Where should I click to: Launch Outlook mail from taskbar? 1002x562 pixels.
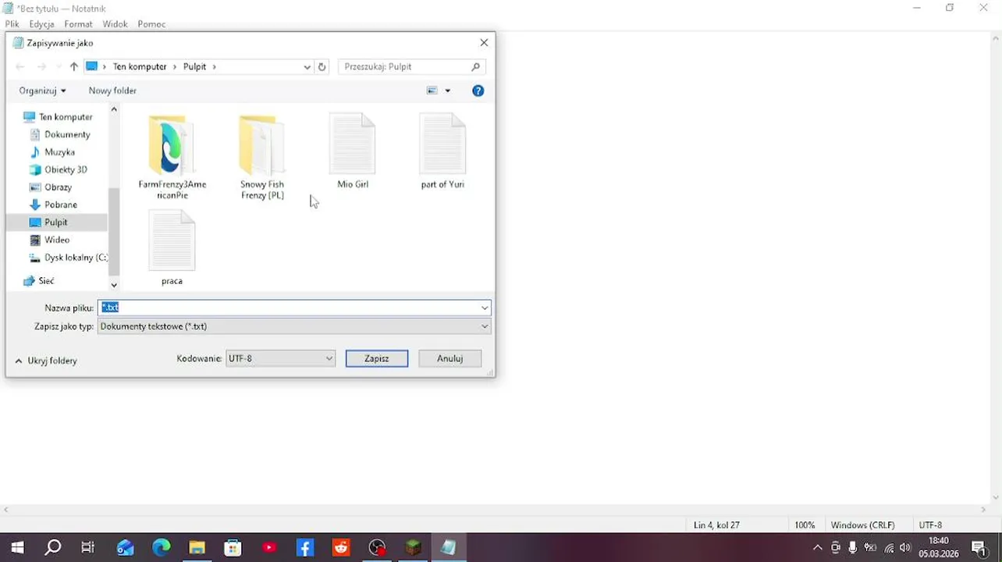[x=125, y=548]
